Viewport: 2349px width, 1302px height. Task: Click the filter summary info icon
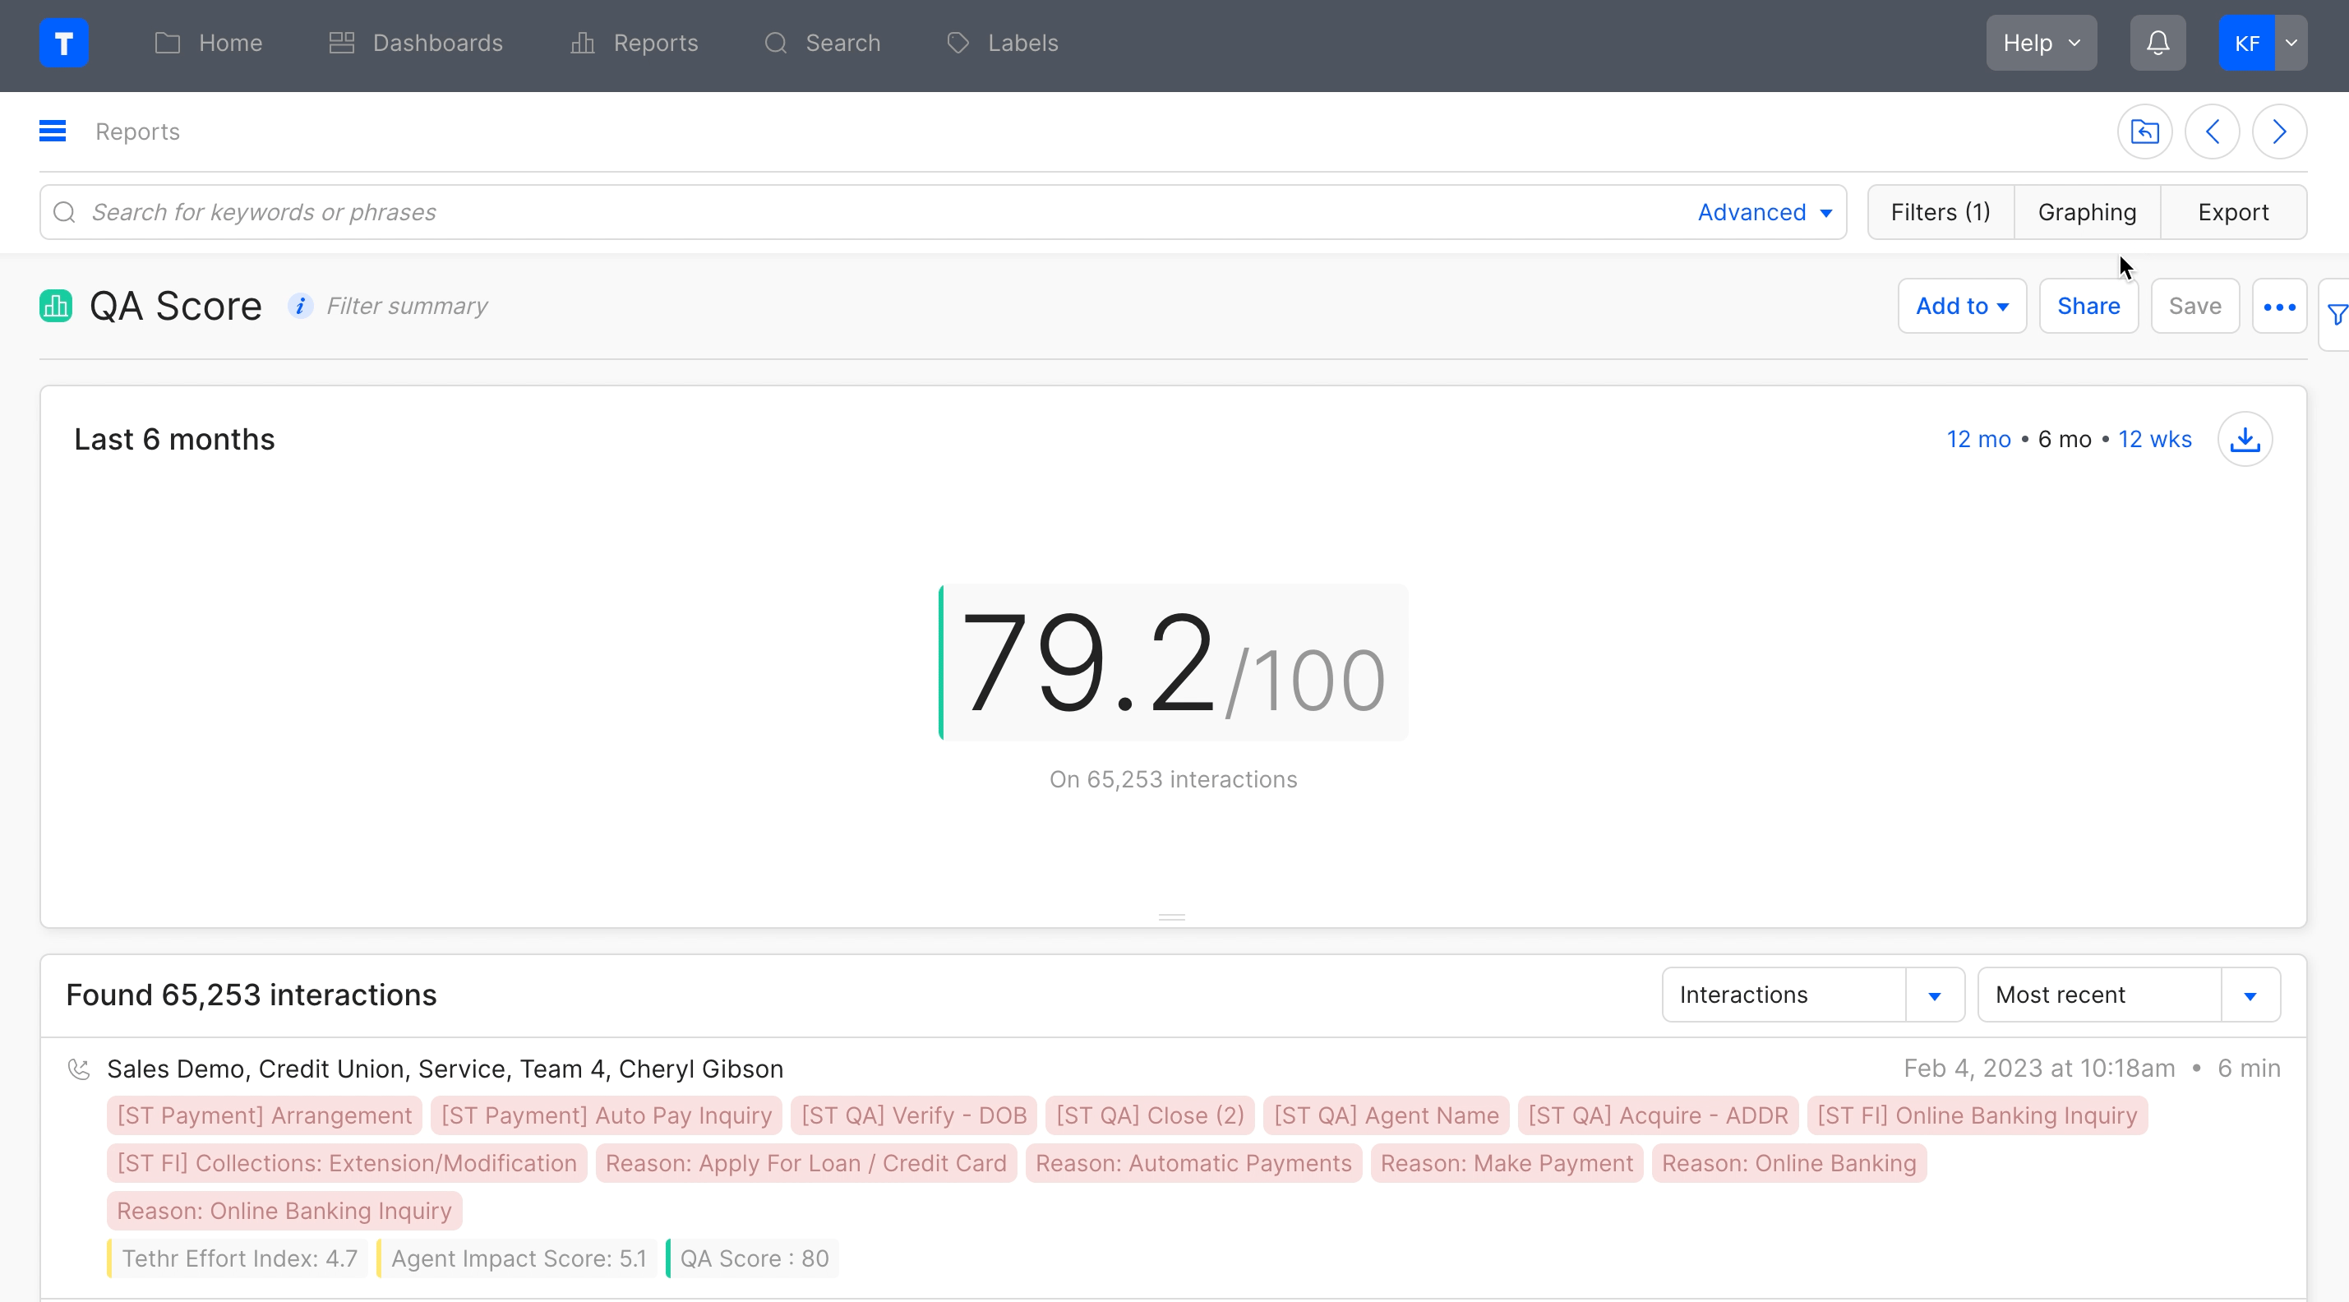(299, 307)
